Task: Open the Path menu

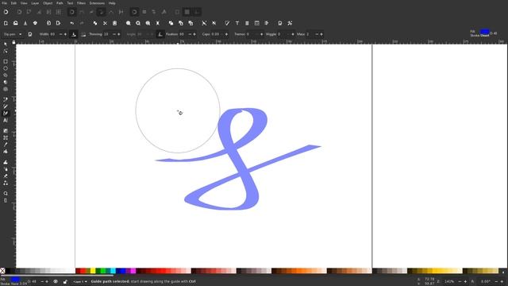Action: click(60, 3)
